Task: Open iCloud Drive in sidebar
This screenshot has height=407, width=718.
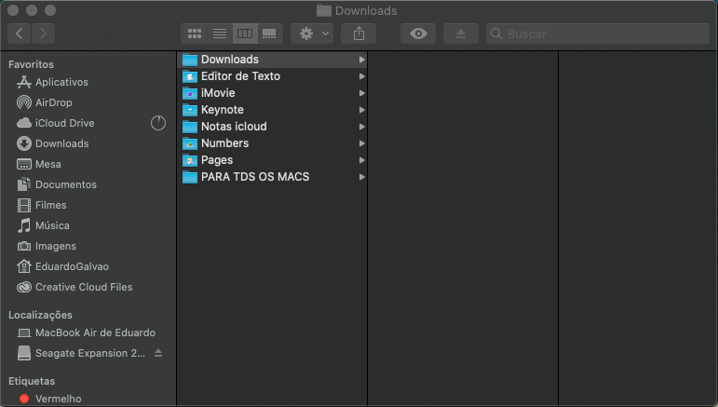Action: pos(64,123)
